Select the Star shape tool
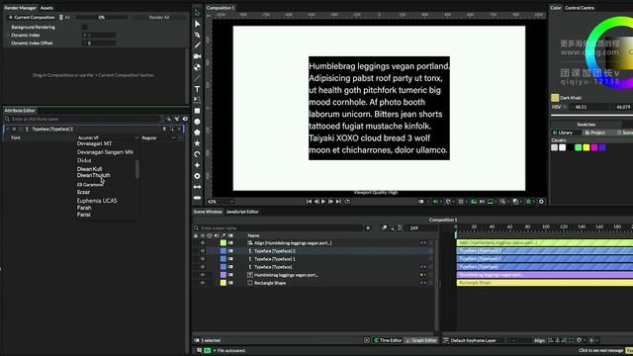 197,143
